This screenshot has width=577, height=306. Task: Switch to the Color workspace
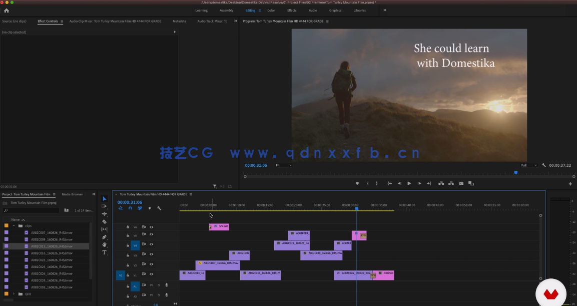click(x=271, y=10)
